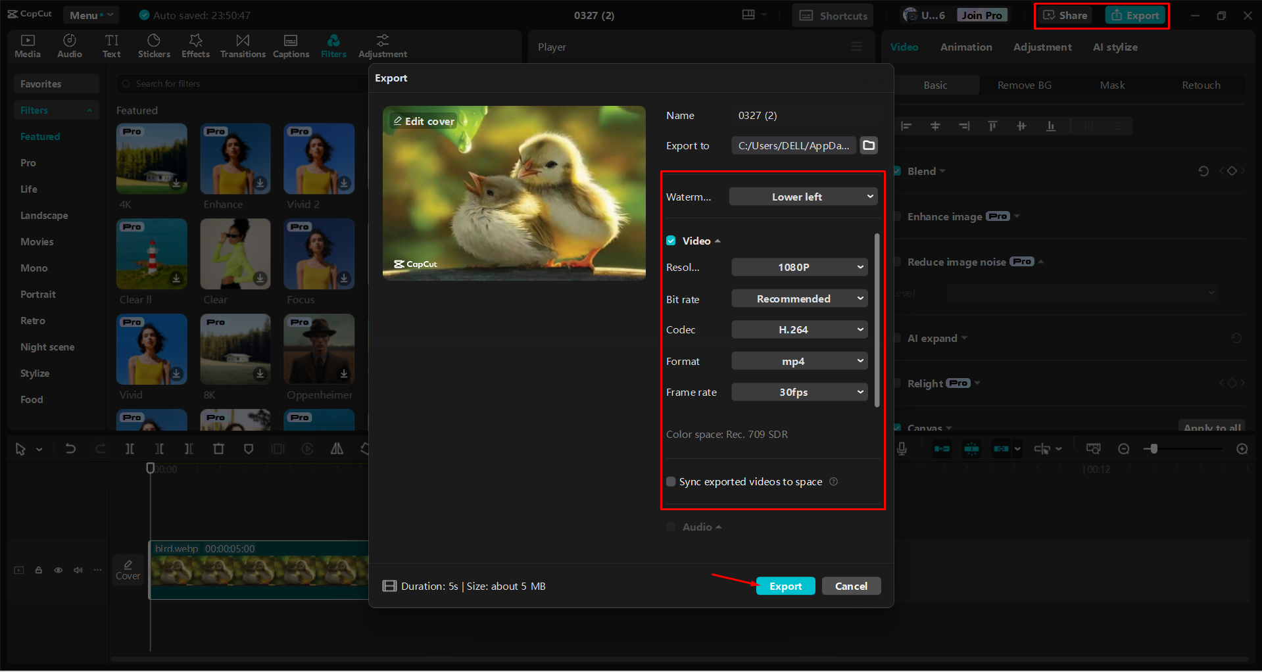Enable Sync exported videos to space
1262x672 pixels.
point(671,481)
